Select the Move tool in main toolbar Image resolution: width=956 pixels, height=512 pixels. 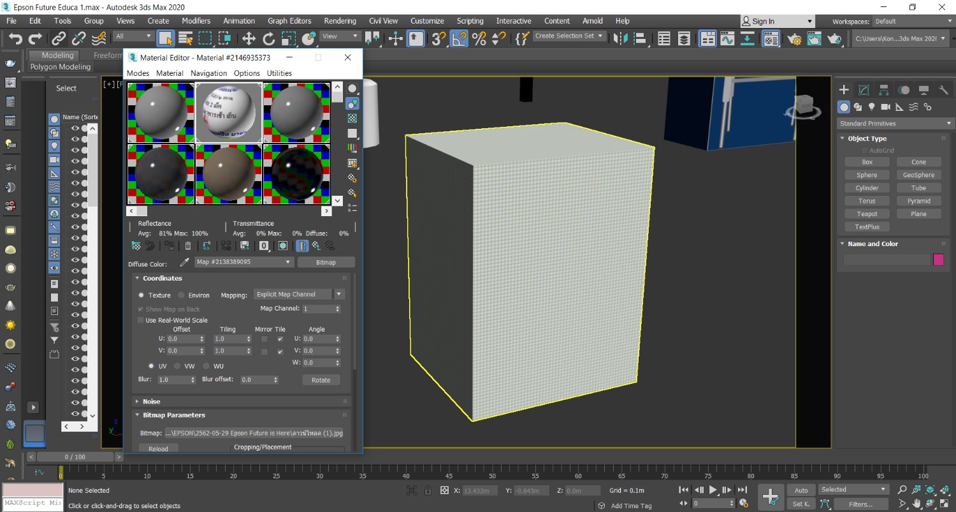(x=249, y=39)
